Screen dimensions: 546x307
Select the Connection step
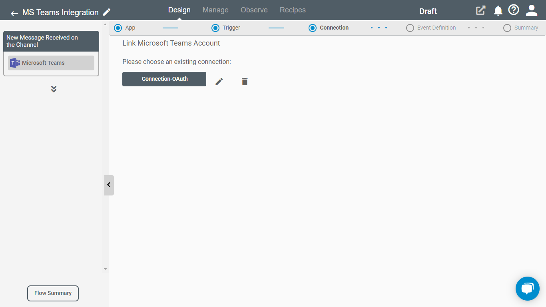coord(329,28)
